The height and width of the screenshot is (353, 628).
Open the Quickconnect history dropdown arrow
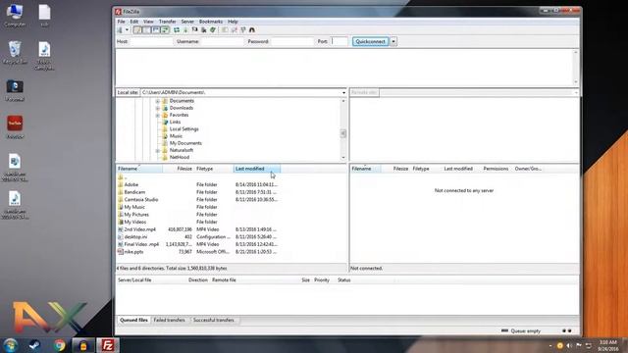click(x=393, y=41)
